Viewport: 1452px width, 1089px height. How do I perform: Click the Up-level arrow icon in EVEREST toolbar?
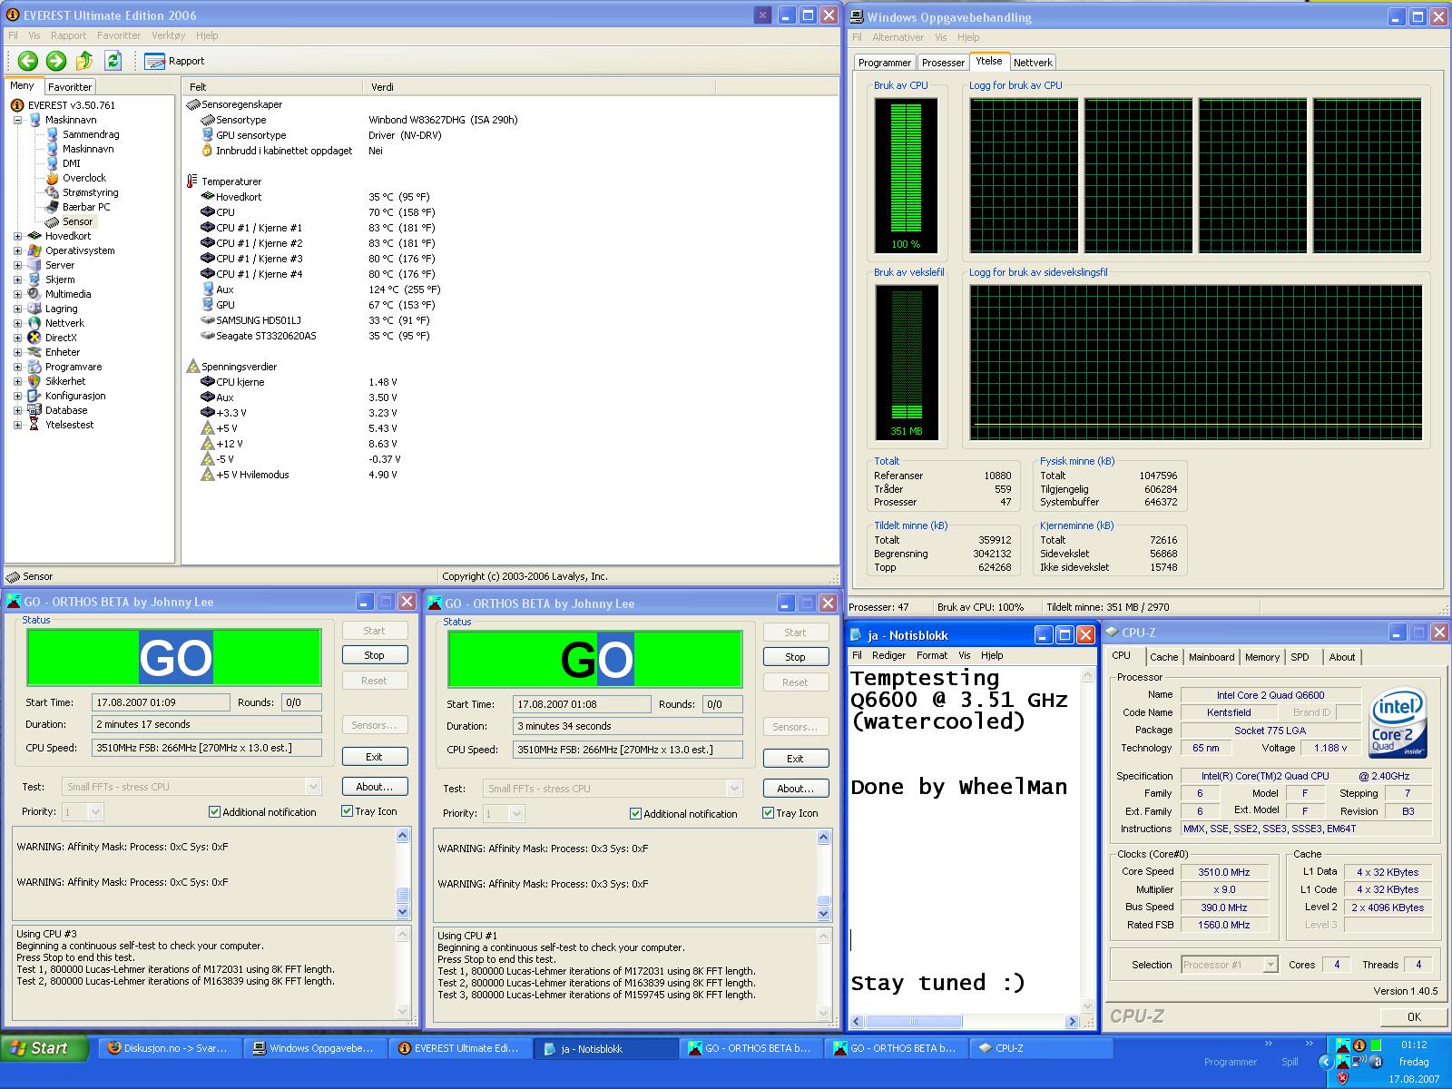coord(84,61)
